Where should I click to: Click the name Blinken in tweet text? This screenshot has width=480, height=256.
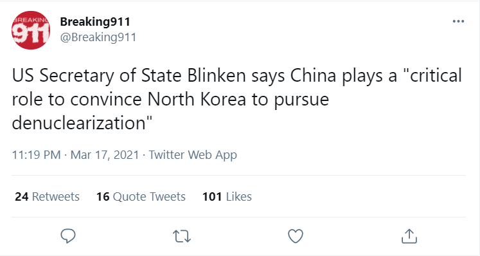[x=217, y=75]
